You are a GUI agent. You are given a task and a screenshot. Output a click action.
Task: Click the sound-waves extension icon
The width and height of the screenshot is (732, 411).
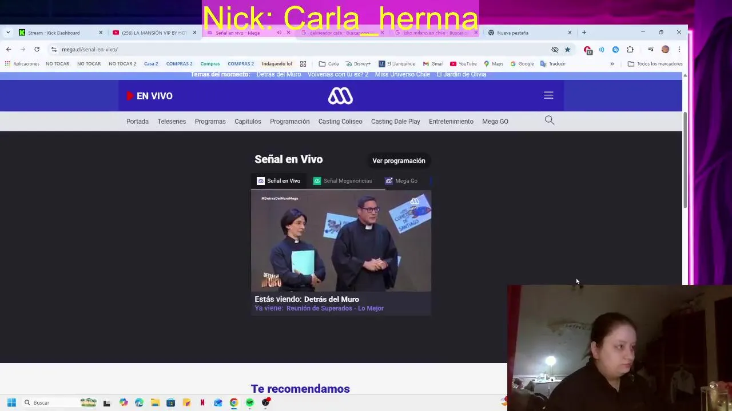(602, 49)
